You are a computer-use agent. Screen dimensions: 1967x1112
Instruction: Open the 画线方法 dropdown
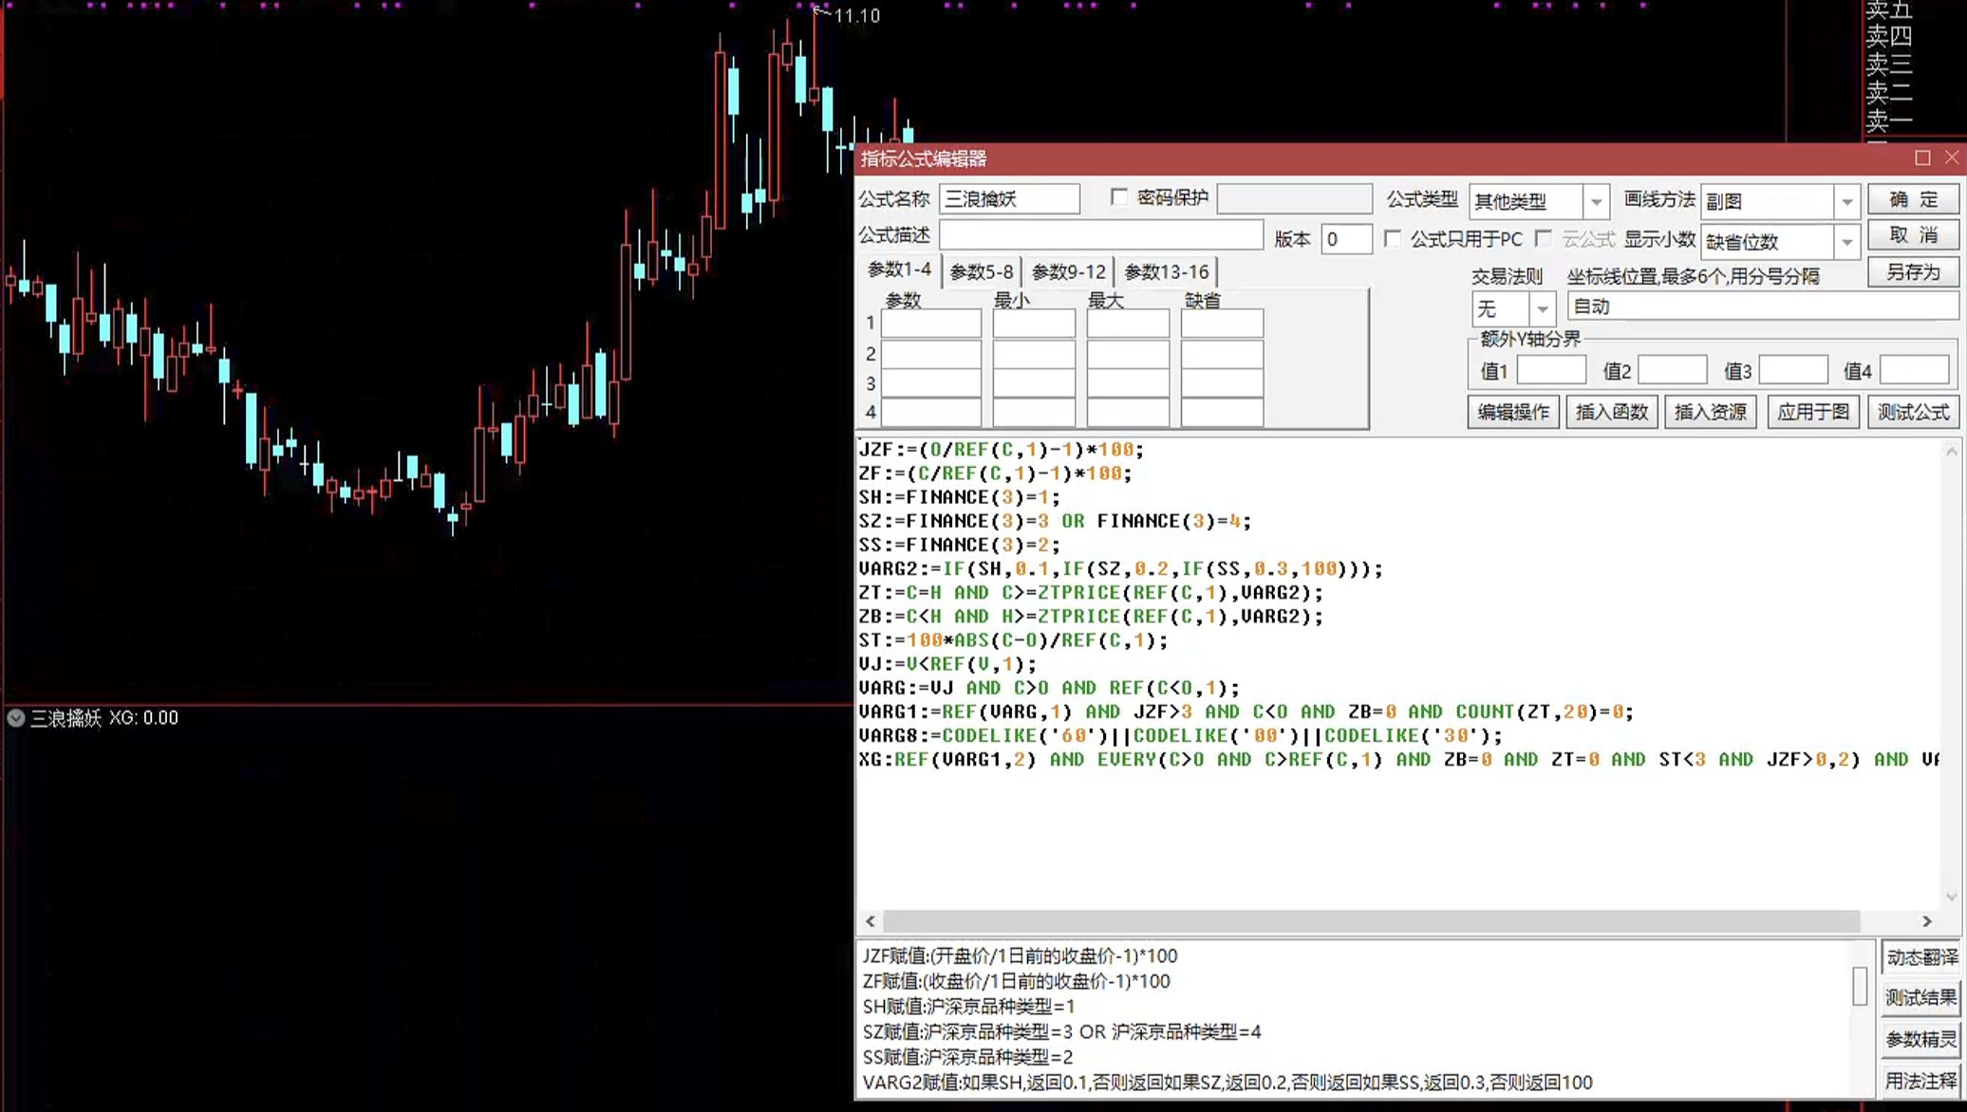[1846, 201]
